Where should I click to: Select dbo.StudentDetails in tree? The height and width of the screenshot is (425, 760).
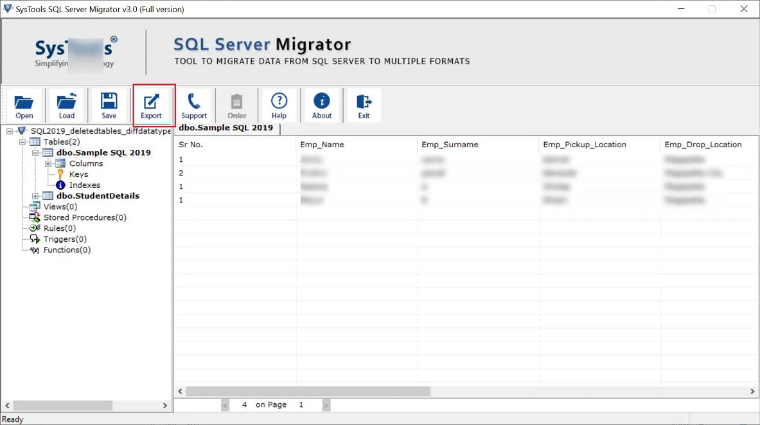pos(98,195)
